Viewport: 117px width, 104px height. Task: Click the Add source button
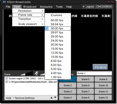click(9, 98)
